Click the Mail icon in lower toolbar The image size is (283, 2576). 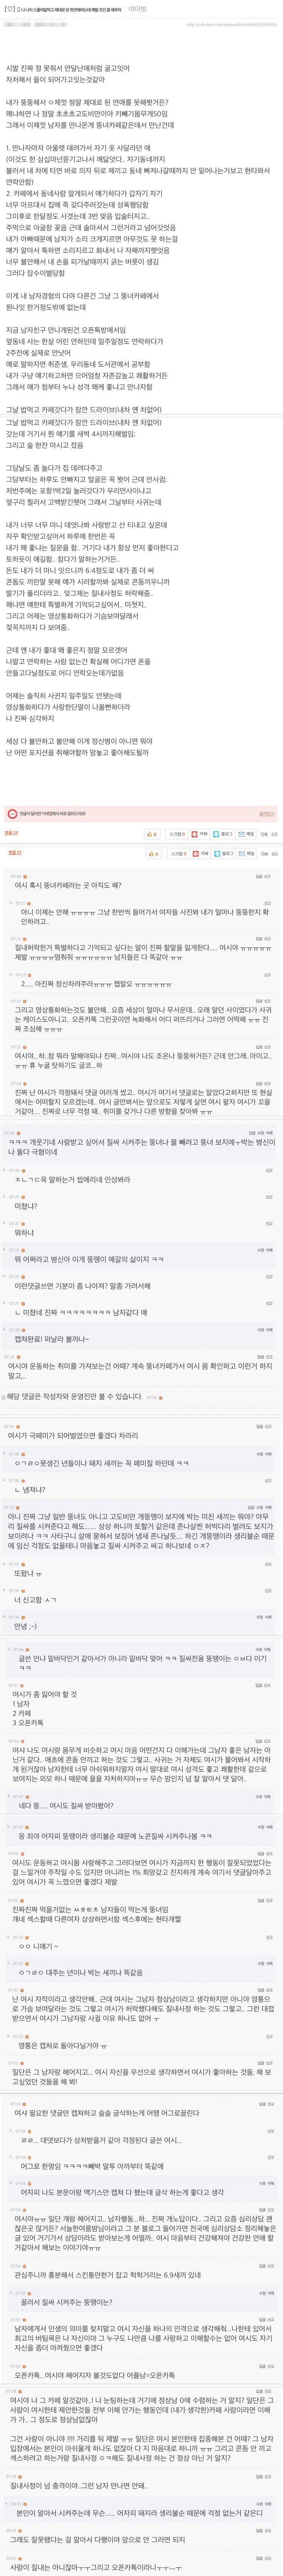coord(247,853)
